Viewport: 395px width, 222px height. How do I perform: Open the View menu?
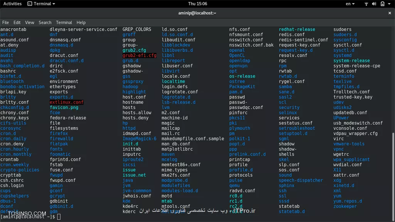(x=29, y=22)
